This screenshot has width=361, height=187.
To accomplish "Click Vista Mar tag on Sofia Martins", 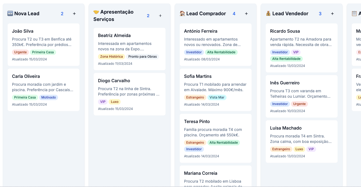I will point(217,97).
